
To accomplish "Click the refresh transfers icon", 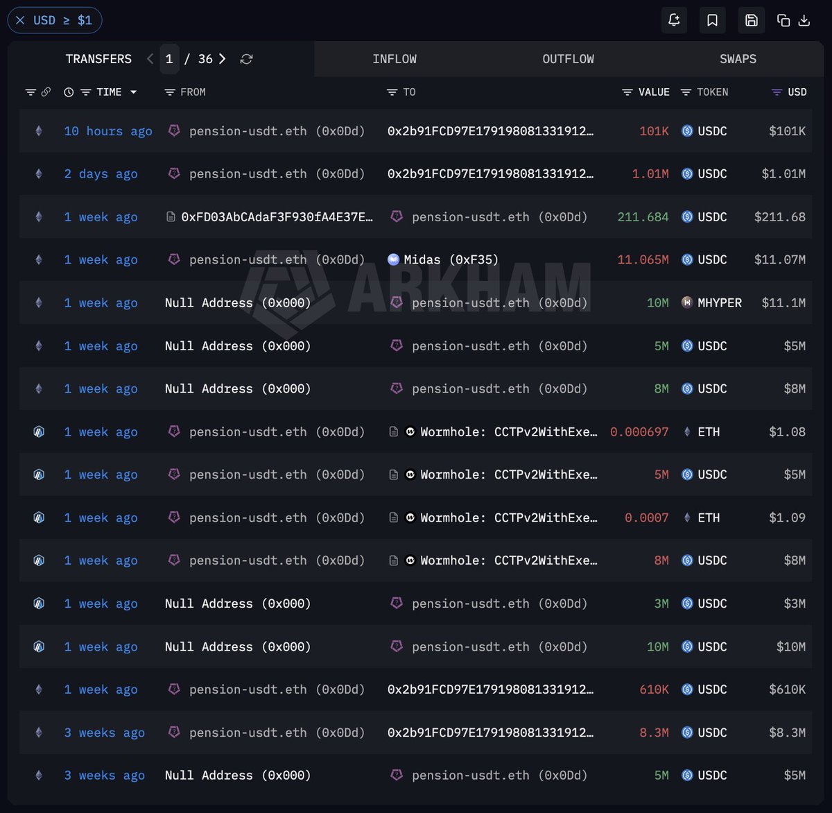I will point(246,59).
